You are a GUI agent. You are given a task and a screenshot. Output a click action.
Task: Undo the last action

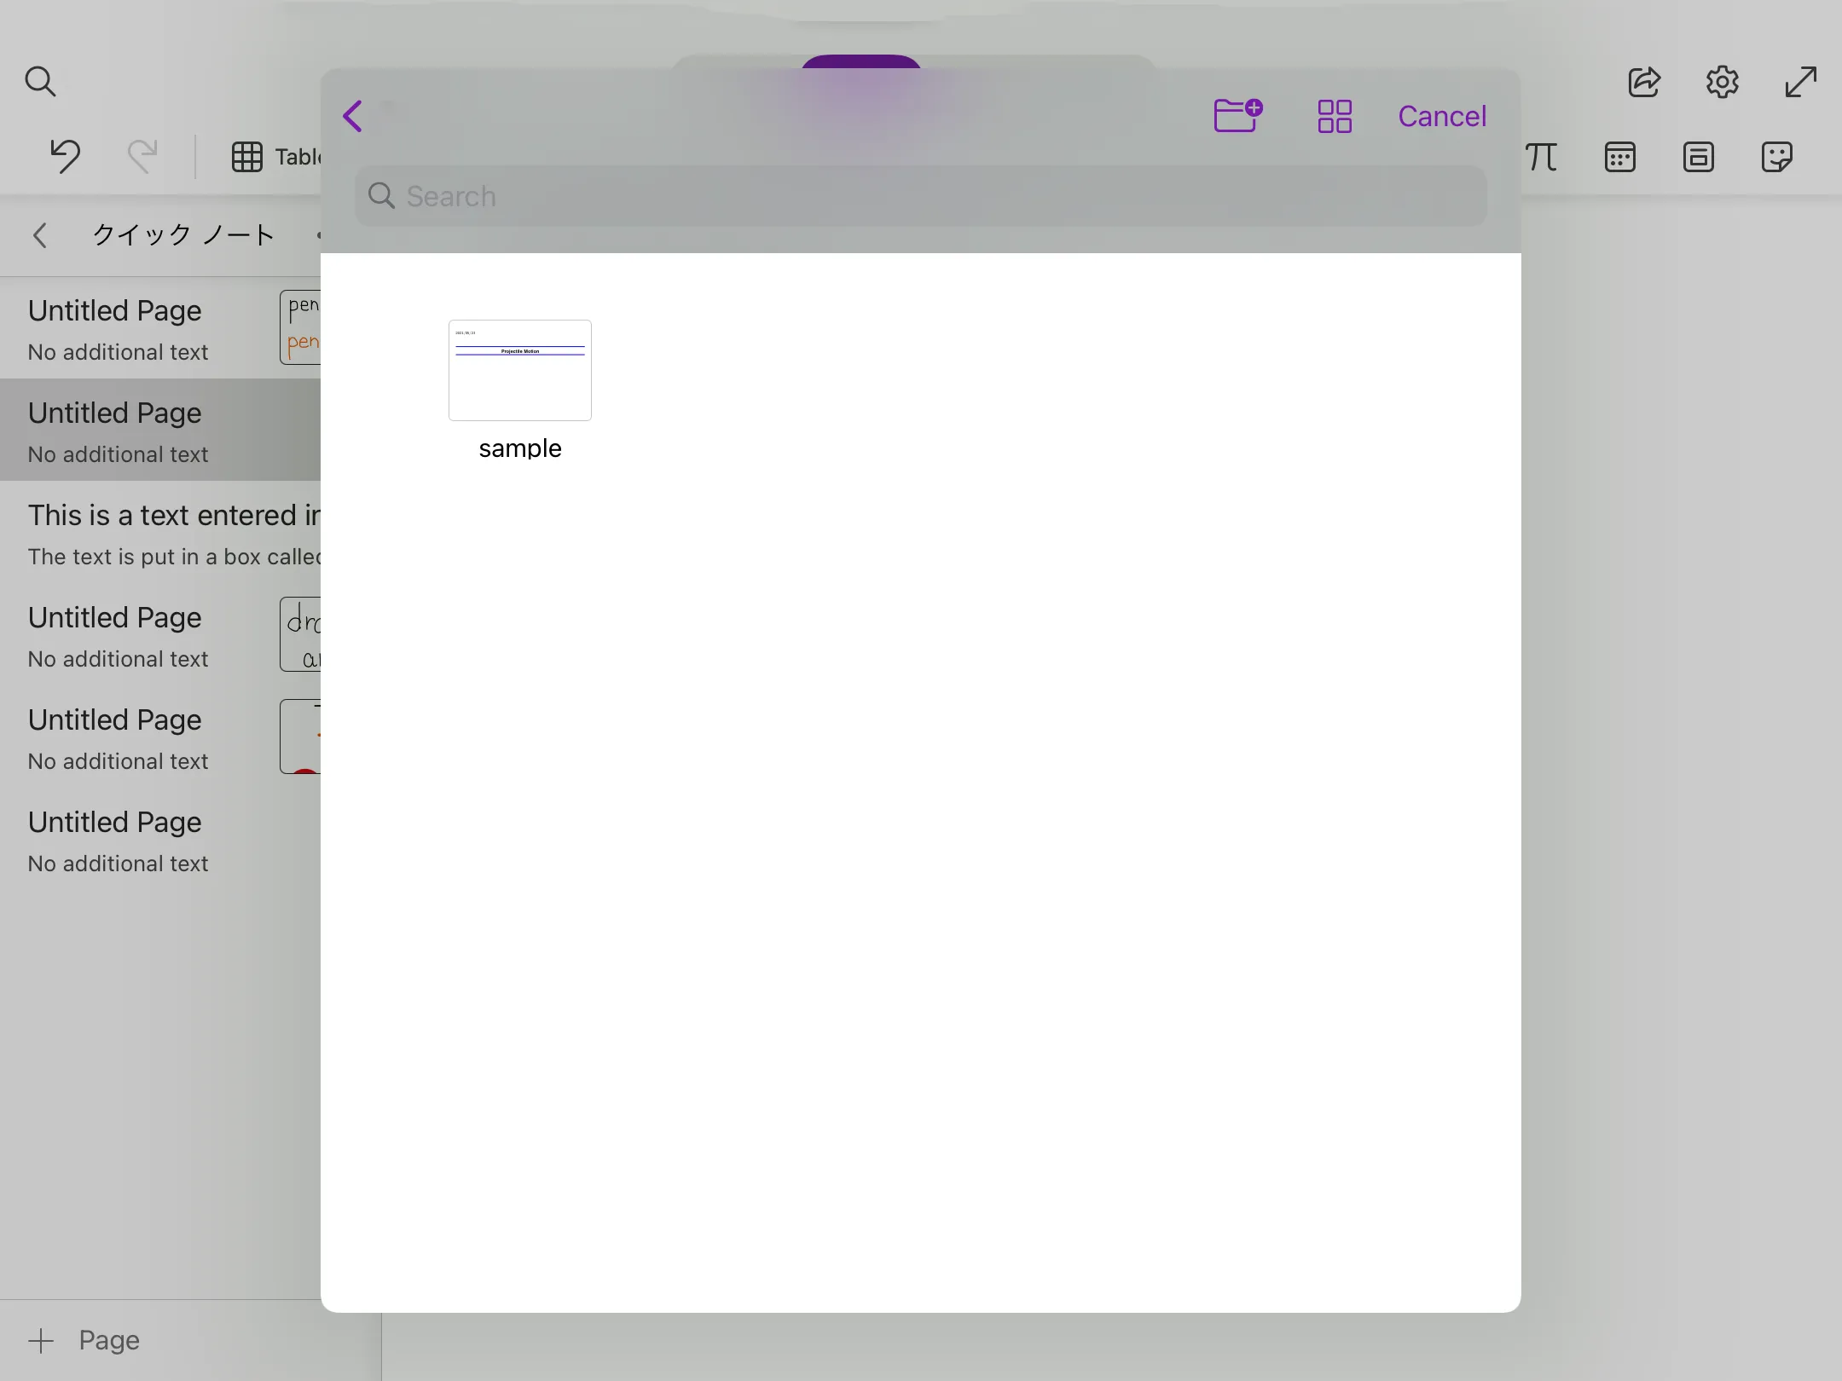click(64, 156)
